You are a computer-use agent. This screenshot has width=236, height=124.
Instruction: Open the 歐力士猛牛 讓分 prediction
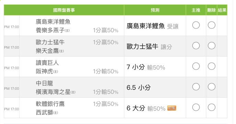[149, 47]
